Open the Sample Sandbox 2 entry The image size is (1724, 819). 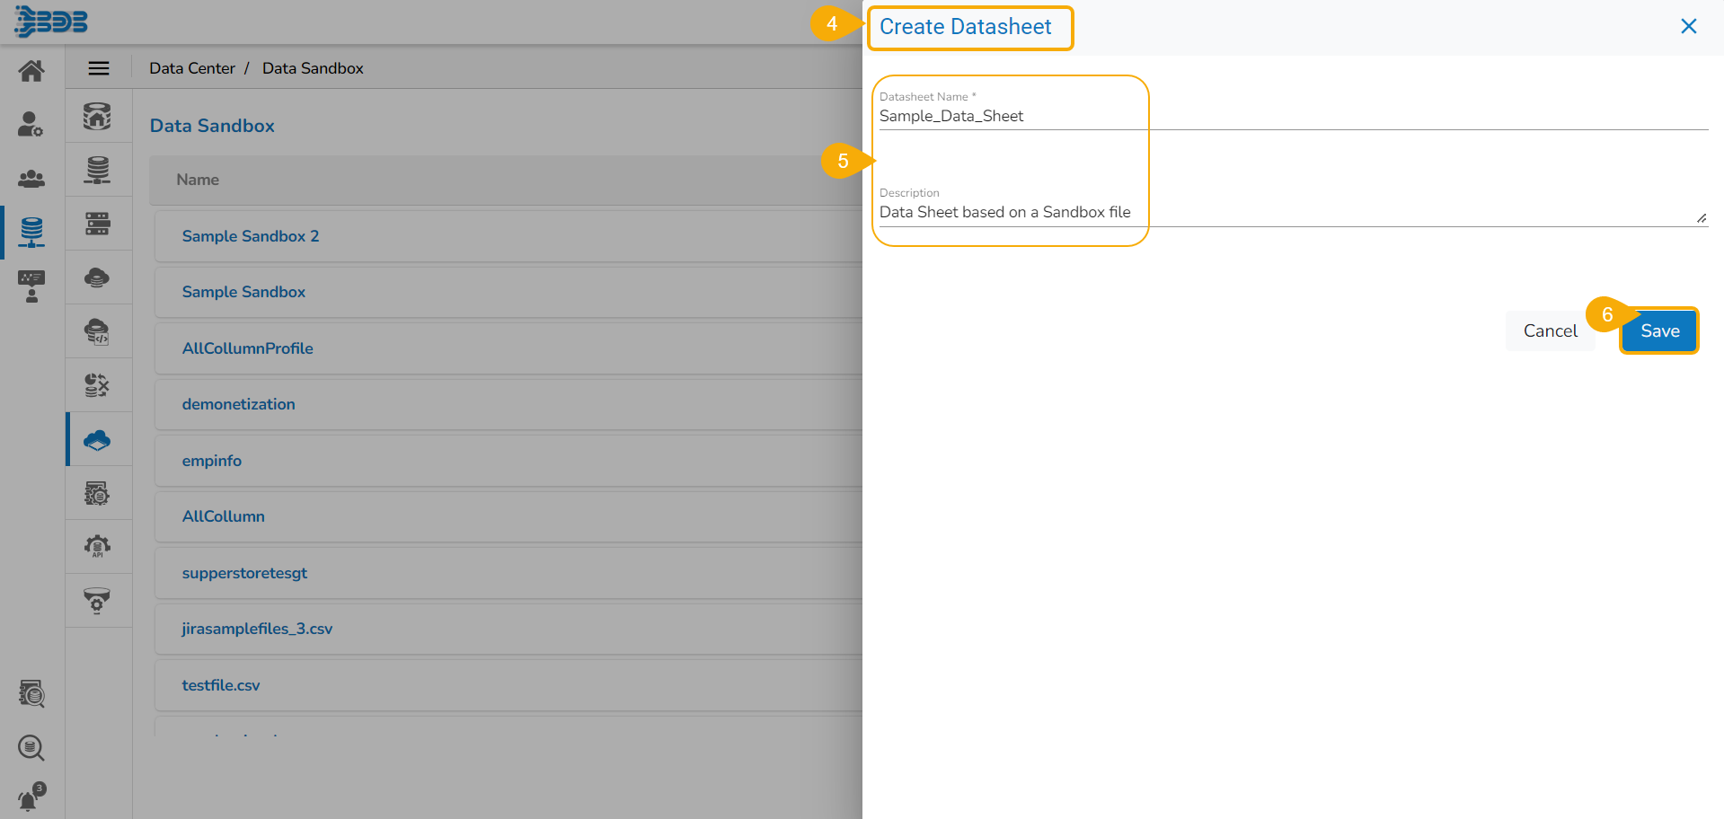tap(251, 236)
